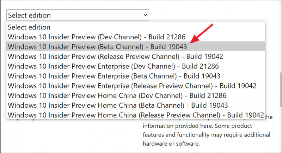This screenshot has height=153, width=282.
Task: Click the Select edition dropdown chevron arrow
Action: (145, 15)
